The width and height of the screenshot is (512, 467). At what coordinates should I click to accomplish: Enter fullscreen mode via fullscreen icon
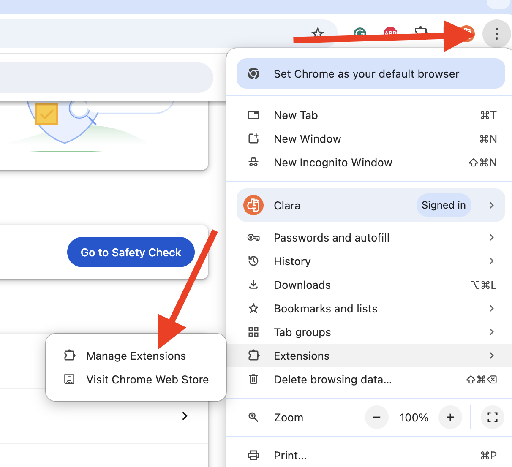coord(493,418)
